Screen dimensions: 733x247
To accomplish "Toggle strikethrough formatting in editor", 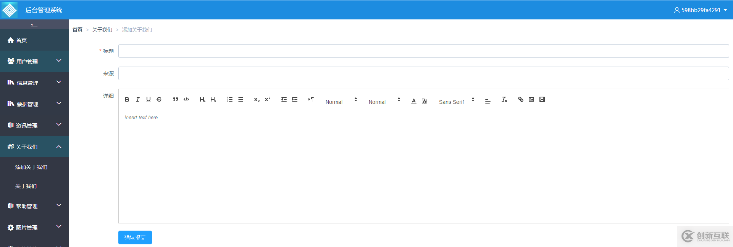I will (x=159, y=99).
